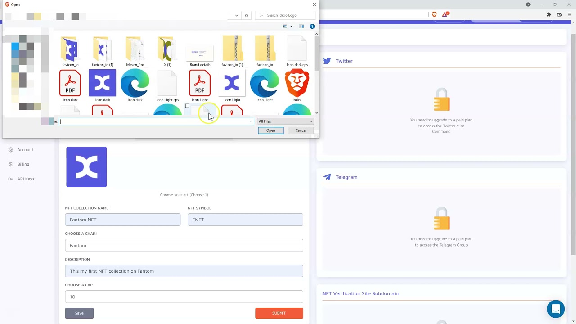
Task: Click the Save button
Action: [79, 313]
